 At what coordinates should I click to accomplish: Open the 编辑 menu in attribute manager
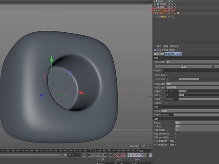tap(166, 46)
